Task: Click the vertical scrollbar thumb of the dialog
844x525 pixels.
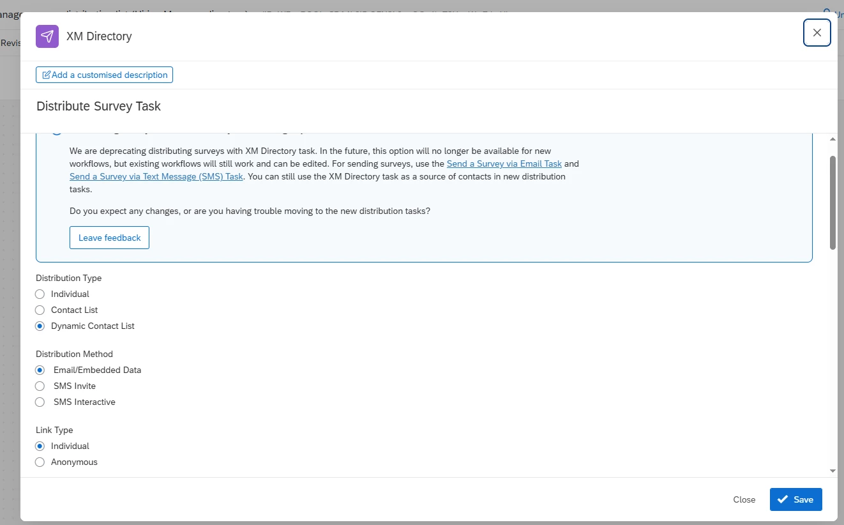Action: click(833, 202)
